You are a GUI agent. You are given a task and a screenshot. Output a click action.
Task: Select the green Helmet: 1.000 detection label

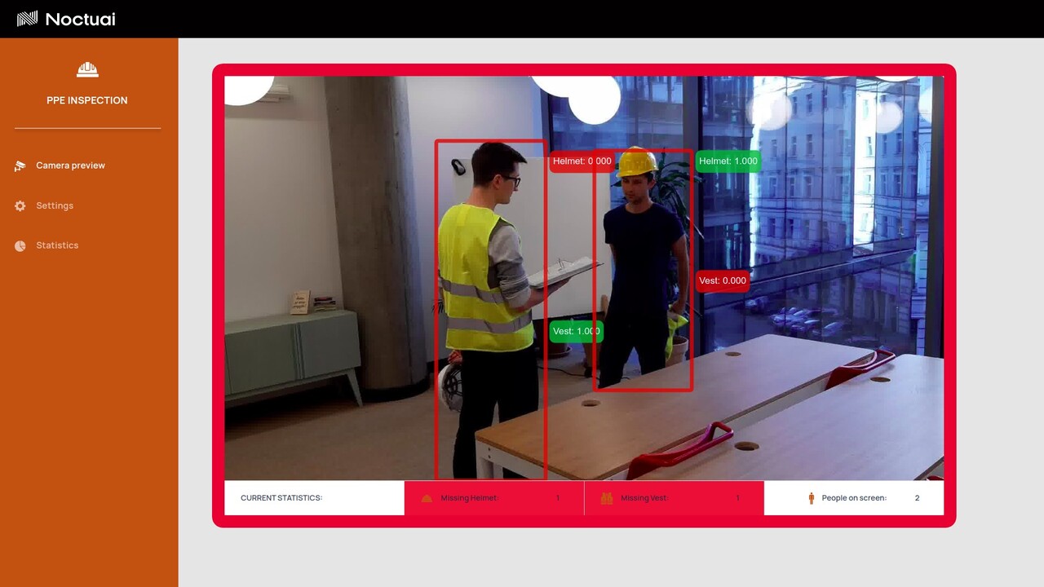(728, 161)
